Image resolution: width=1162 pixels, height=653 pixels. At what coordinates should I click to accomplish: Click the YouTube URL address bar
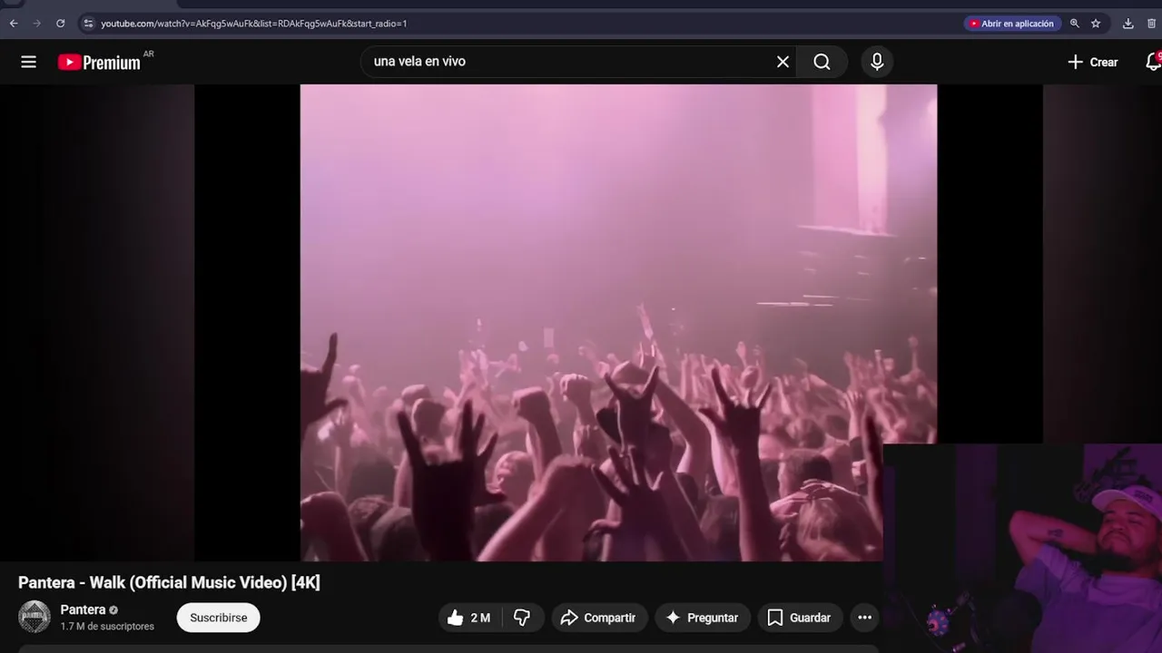coord(254,24)
